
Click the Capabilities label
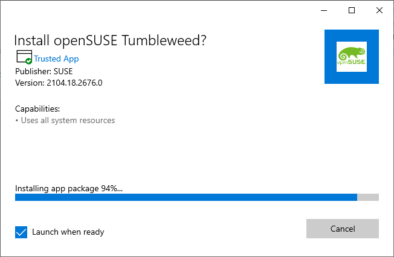[x=37, y=109]
